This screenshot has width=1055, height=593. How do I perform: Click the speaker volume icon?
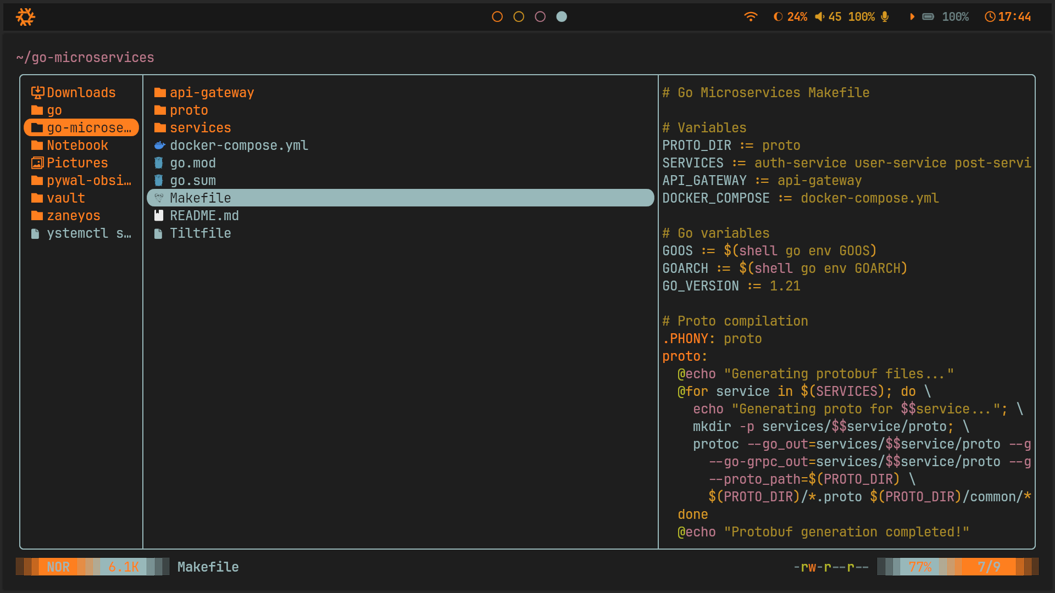[x=819, y=17]
